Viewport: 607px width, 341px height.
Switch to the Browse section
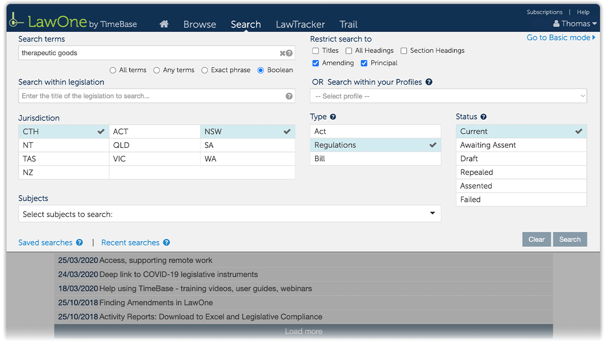pyautogui.click(x=200, y=24)
